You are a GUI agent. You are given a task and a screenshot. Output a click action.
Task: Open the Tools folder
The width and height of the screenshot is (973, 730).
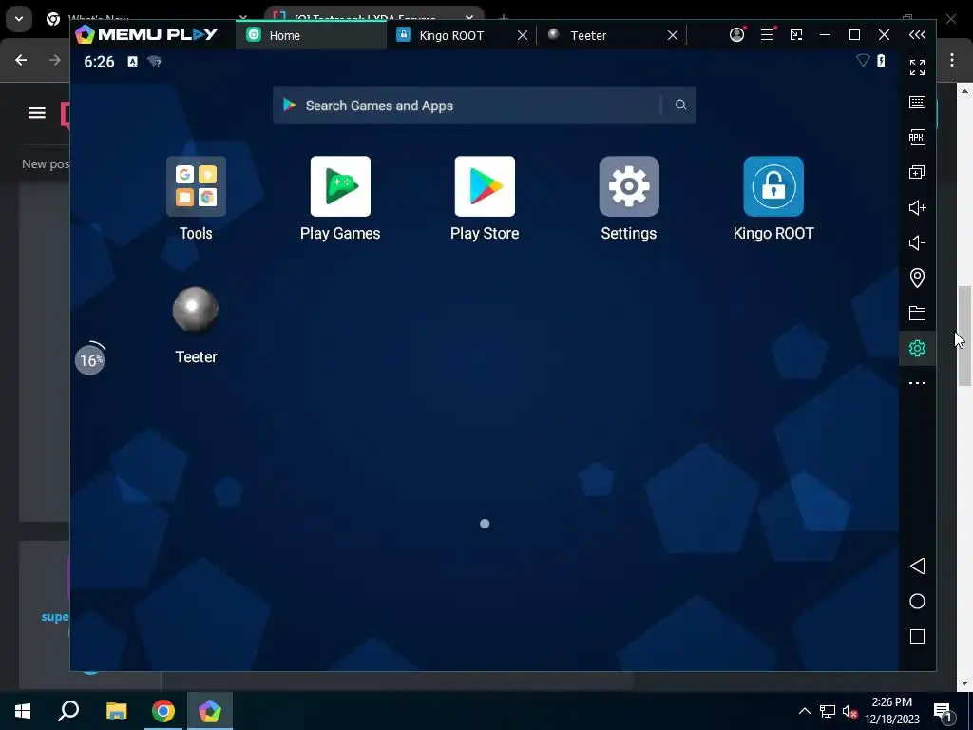196,186
